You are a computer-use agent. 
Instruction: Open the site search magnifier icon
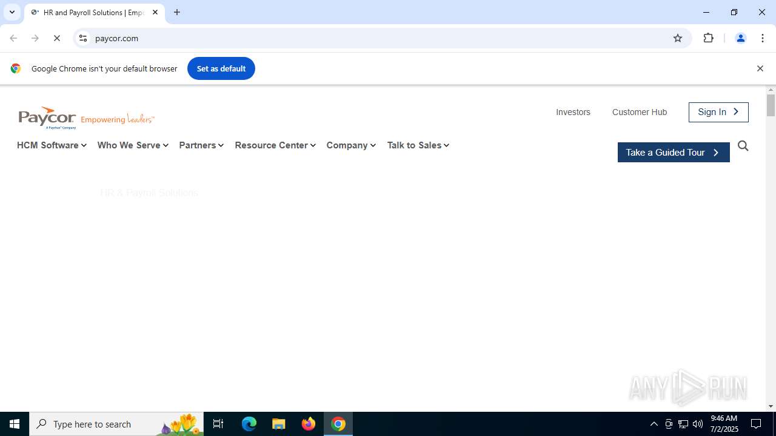tap(743, 146)
